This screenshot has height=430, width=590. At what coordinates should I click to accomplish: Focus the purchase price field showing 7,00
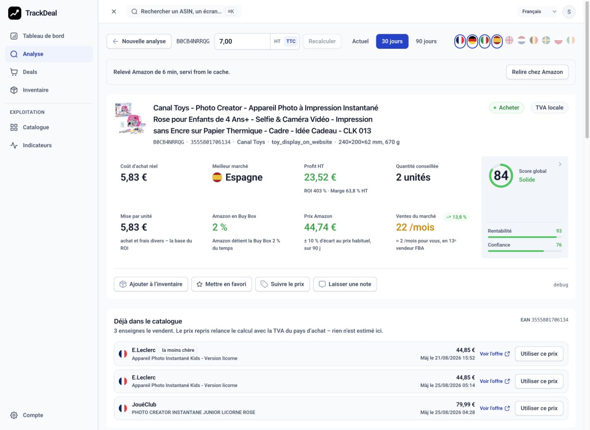click(x=242, y=41)
